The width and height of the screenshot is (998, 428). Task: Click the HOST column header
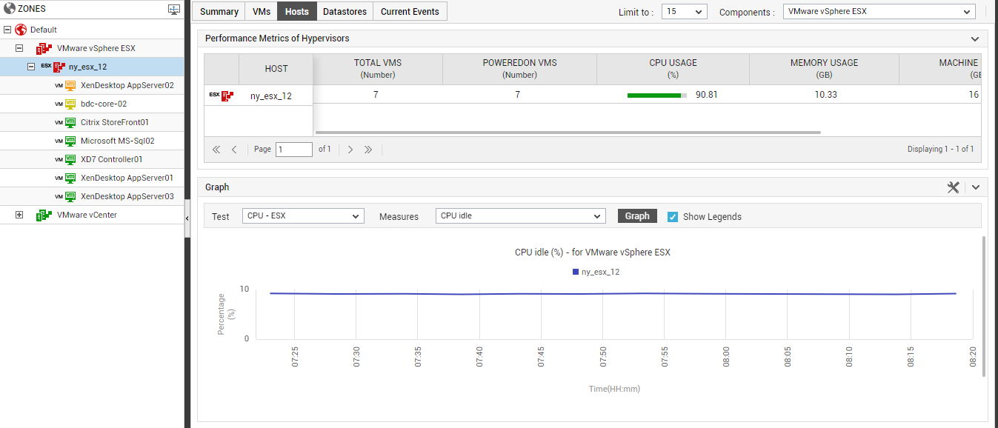click(276, 69)
